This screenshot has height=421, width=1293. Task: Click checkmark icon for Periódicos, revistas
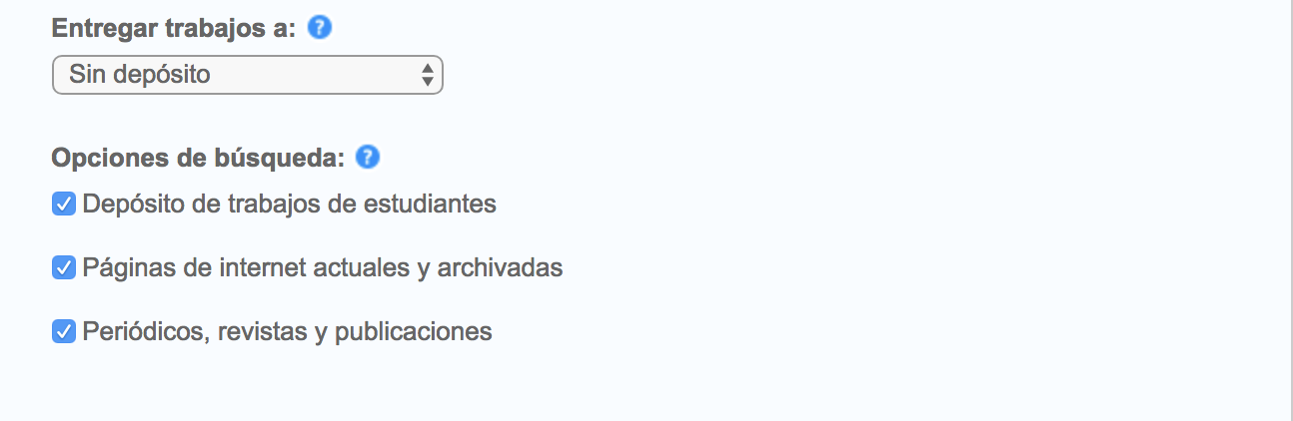pyautogui.click(x=64, y=331)
